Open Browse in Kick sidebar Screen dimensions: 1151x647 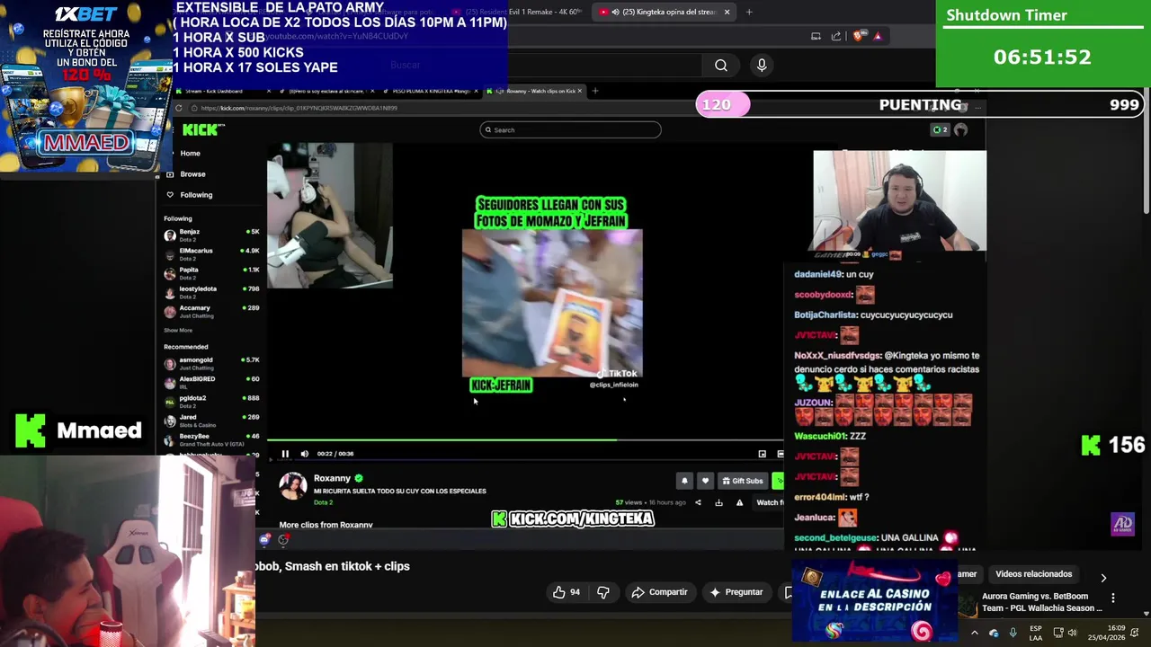pyautogui.click(x=192, y=174)
